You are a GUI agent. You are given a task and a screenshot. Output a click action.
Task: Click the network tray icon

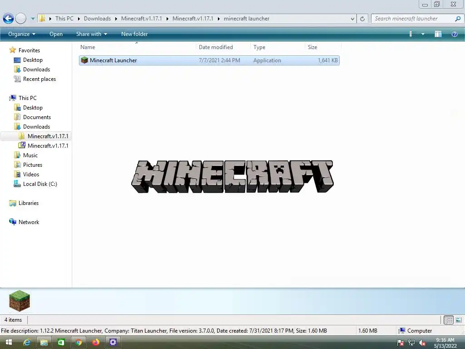click(x=411, y=343)
